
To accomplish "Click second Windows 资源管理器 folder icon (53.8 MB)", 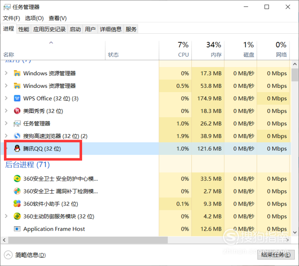I will (17, 86).
